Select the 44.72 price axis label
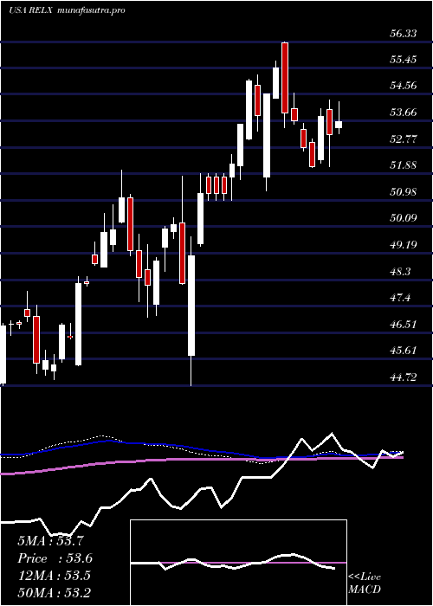The height and width of the screenshot is (606, 433). [403, 377]
